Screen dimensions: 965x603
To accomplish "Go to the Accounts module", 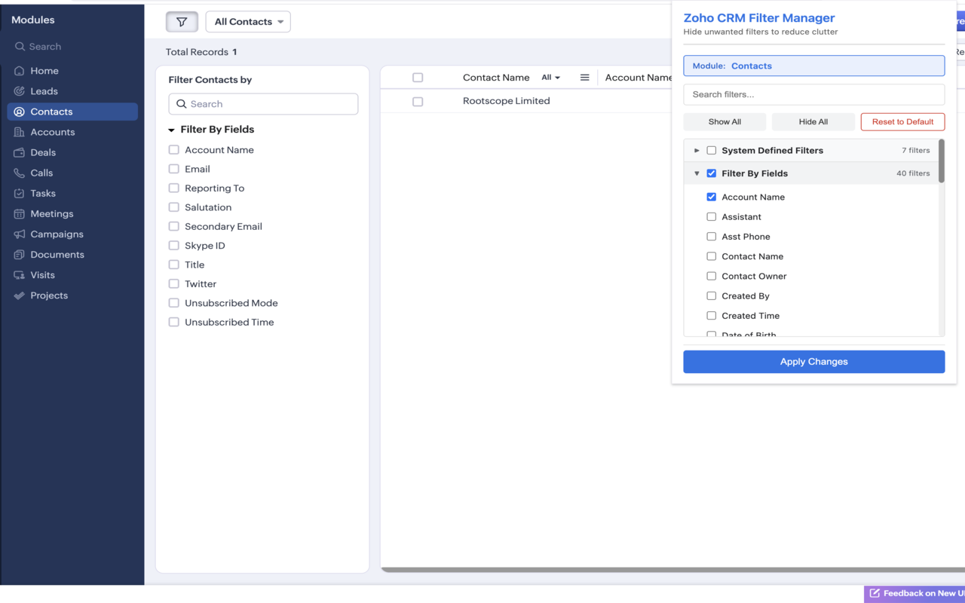I will (52, 132).
